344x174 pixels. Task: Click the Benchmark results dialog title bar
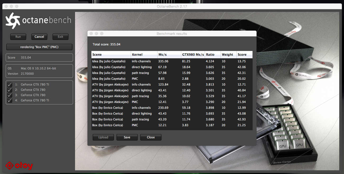(172, 34)
